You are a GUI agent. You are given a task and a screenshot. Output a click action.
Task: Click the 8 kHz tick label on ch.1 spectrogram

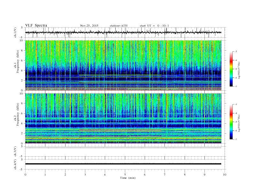pyautogui.click(x=22, y=51)
